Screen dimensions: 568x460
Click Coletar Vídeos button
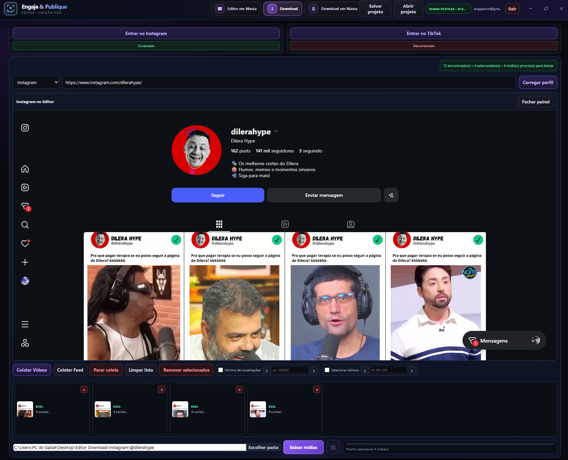pos(32,370)
